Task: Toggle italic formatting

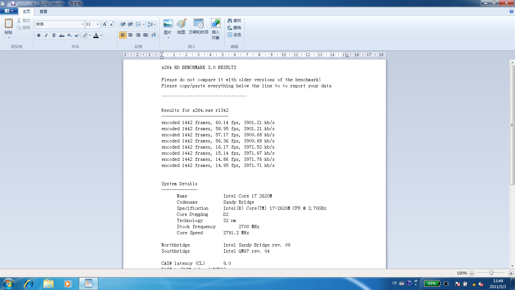Action: [46, 35]
